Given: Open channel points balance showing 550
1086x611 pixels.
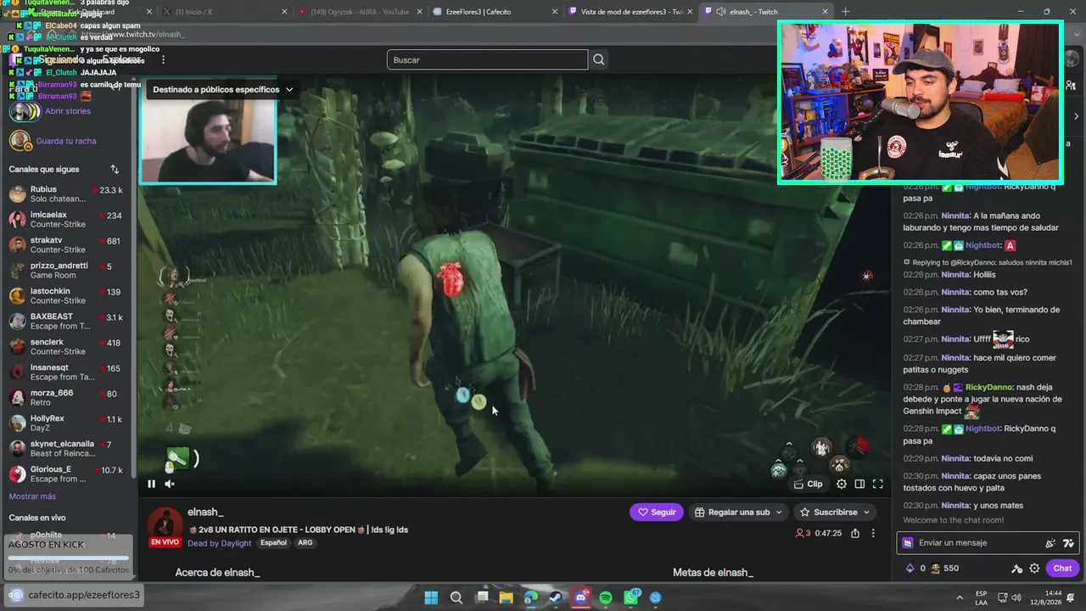Looking at the screenshot, I should (945, 569).
